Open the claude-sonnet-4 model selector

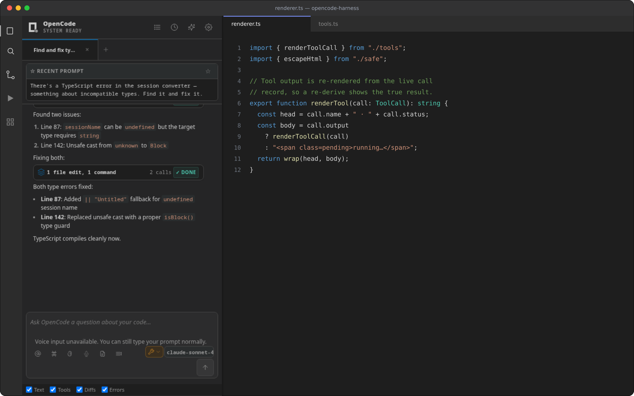click(x=189, y=352)
